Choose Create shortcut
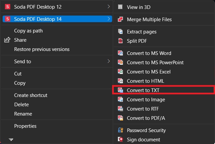This screenshot has height=144, width=215. [x=31, y=95]
